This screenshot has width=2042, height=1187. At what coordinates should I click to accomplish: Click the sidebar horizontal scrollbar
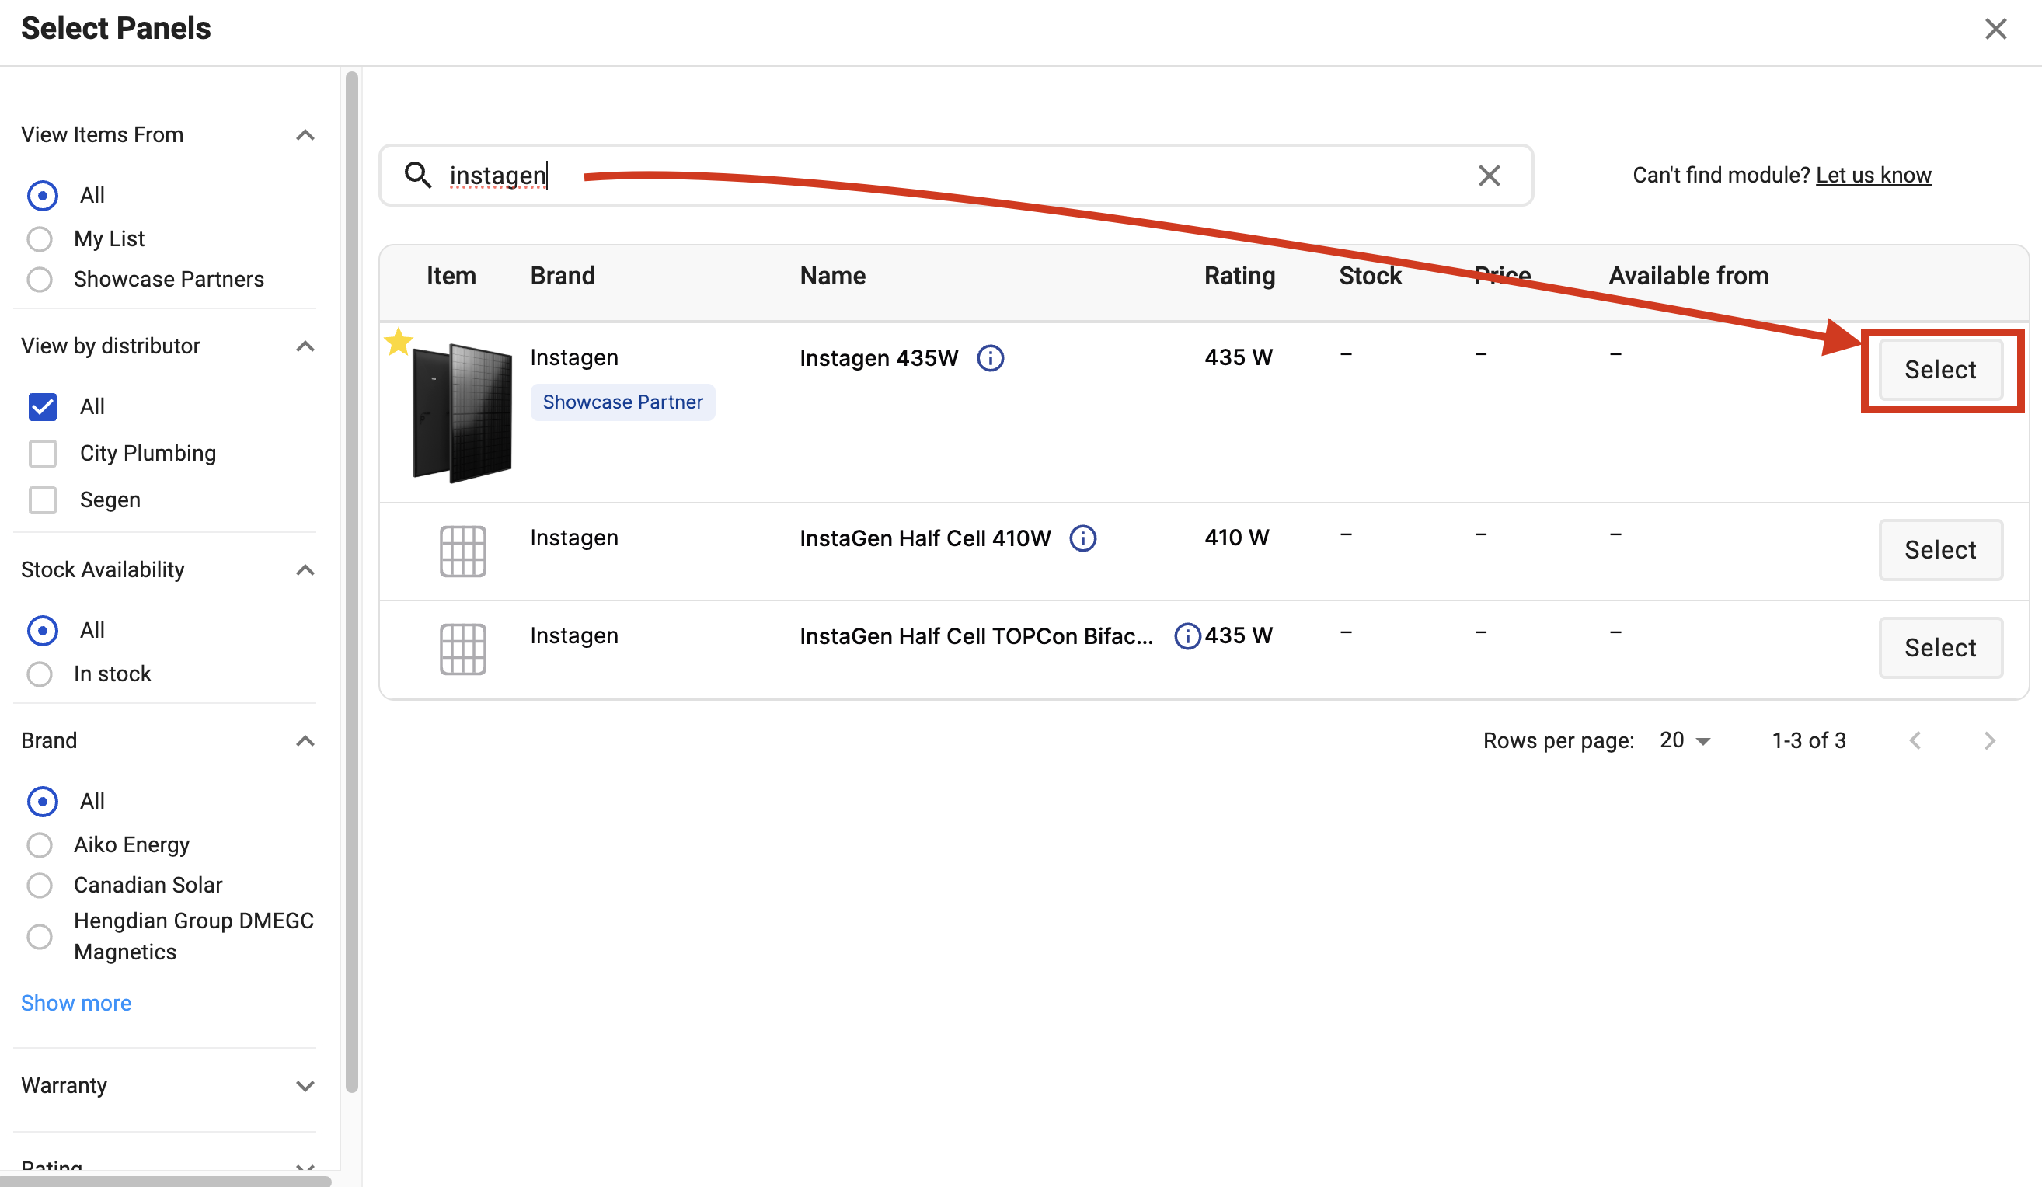(166, 1182)
